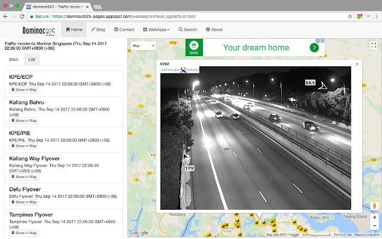The height and width of the screenshot is (239, 382).
Task: Click the secure padlock icon
Action: [32, 16]
